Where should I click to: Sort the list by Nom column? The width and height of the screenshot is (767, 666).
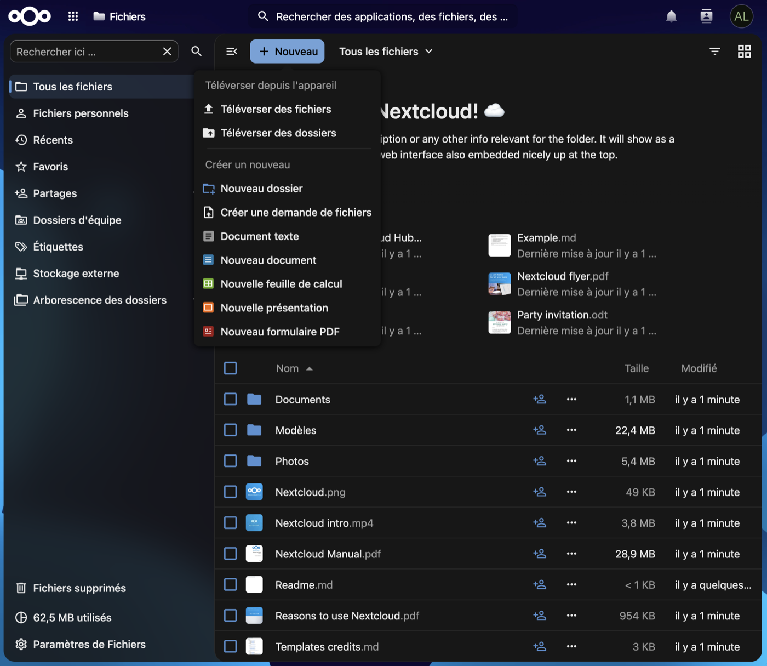click(x=294, y=368)
